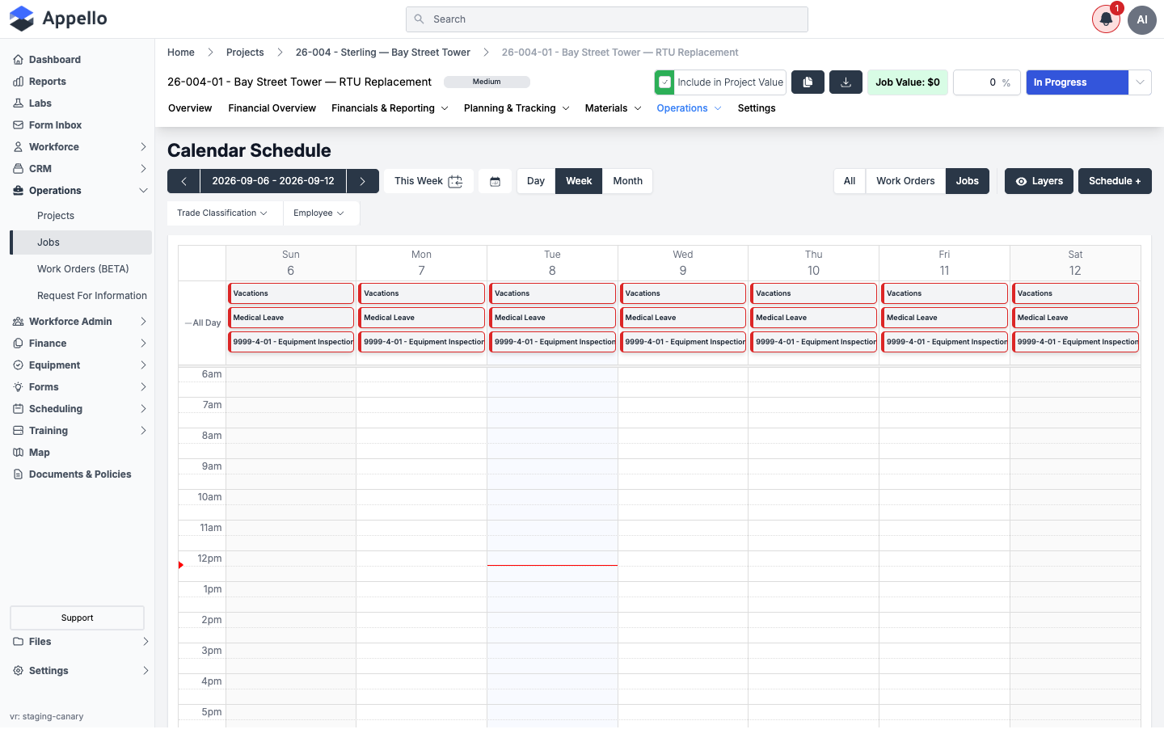Click the percent complete field
1164x742 pixels.
986,82
